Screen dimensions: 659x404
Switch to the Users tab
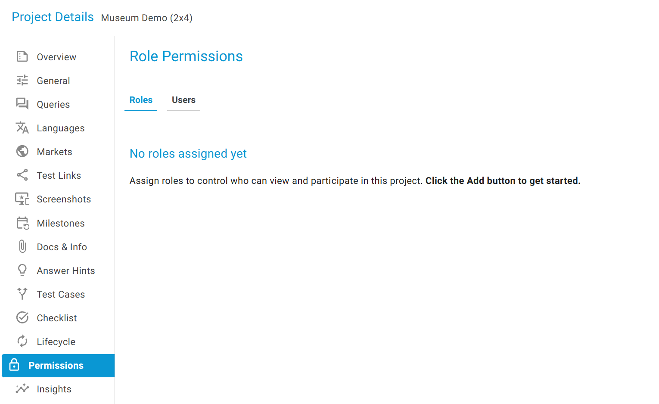coord(183,100)
